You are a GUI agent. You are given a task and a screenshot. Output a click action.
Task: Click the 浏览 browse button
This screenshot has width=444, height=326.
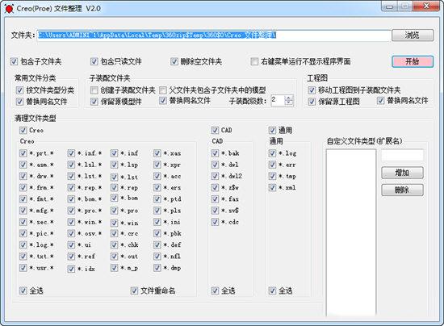click(x=413, y=35)
